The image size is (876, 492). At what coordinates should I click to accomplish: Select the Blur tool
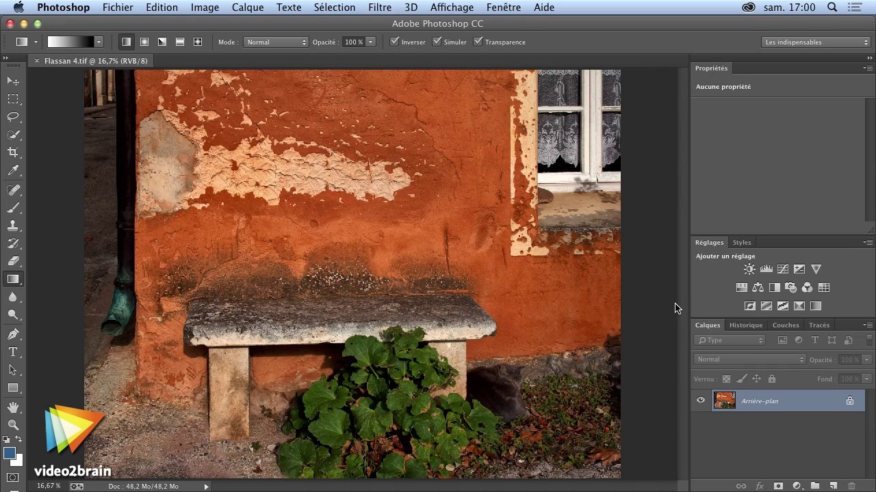coord(13,297)
